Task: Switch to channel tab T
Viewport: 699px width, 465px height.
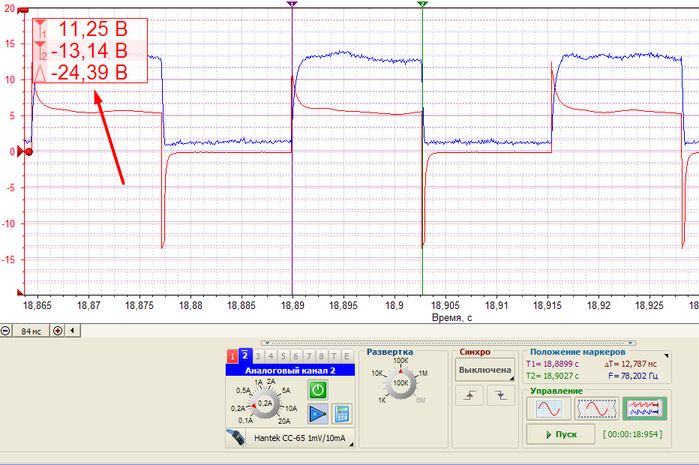Action: point(334,356)
